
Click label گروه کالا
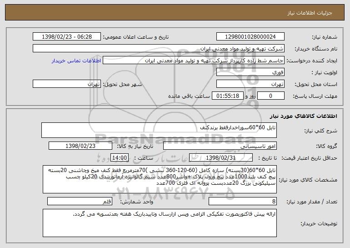tap(326, 147)
